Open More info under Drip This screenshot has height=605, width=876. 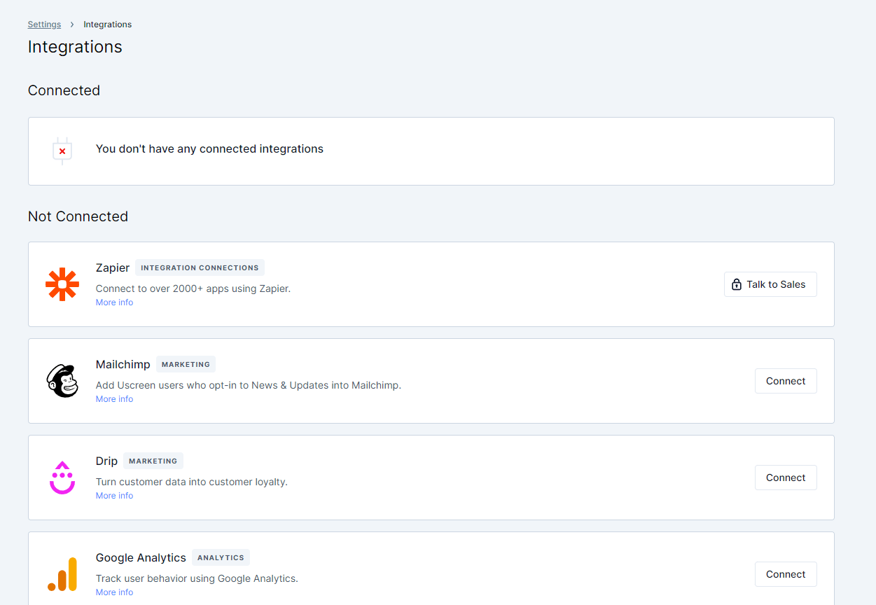click(x=114, y=495)
